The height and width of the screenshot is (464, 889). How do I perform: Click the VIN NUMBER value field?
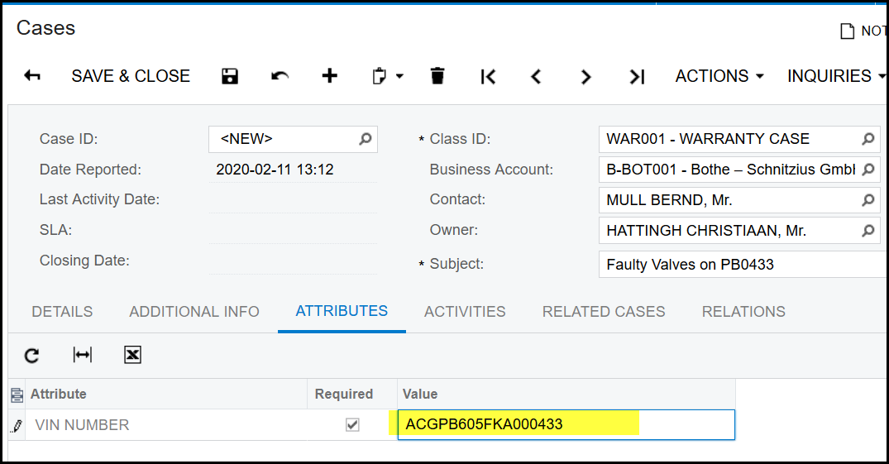[x=565, y=424]
